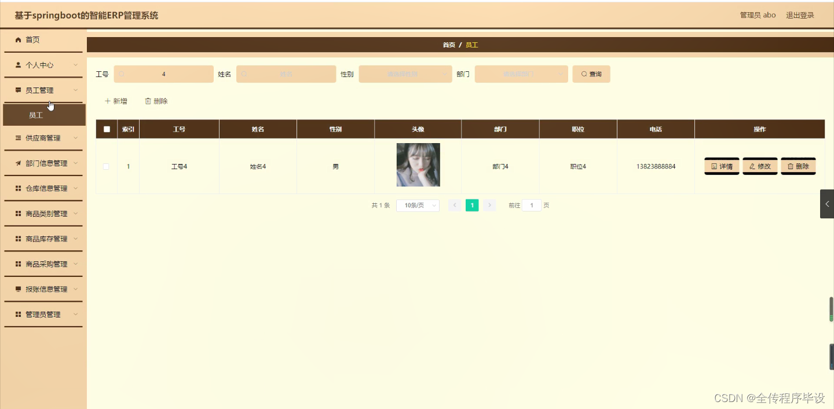Select the 首页 home icon in sidebar
Image resolution: width=834 pixels, height=409 pixels.
tap(18, 39)
